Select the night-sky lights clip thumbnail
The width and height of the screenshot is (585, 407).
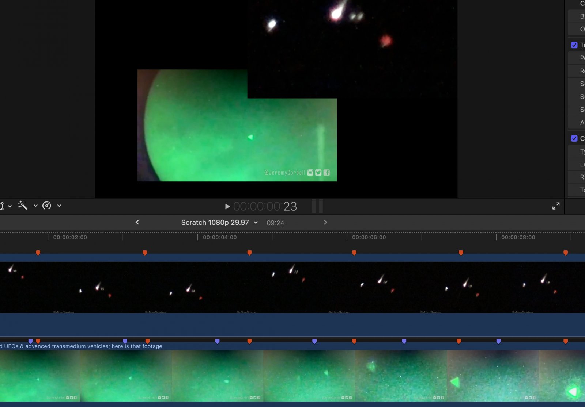[292, 287]
